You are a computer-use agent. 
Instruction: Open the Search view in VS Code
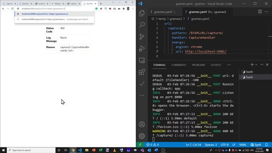[142, 25]
